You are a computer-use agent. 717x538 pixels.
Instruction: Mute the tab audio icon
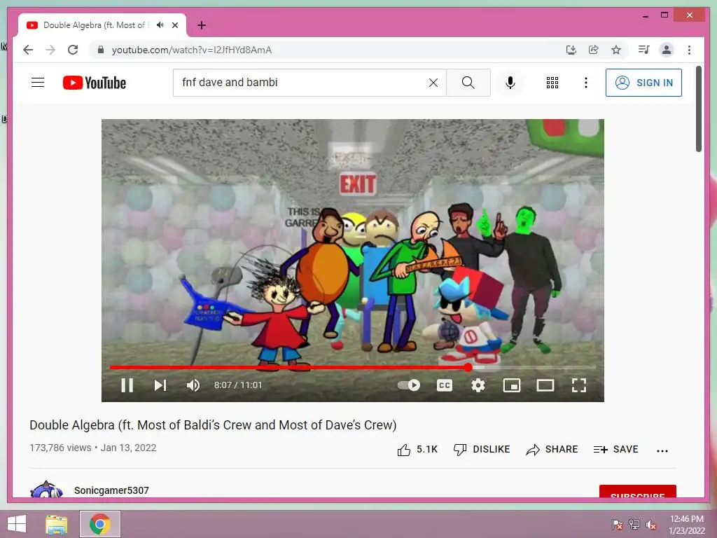click(160, 25)
